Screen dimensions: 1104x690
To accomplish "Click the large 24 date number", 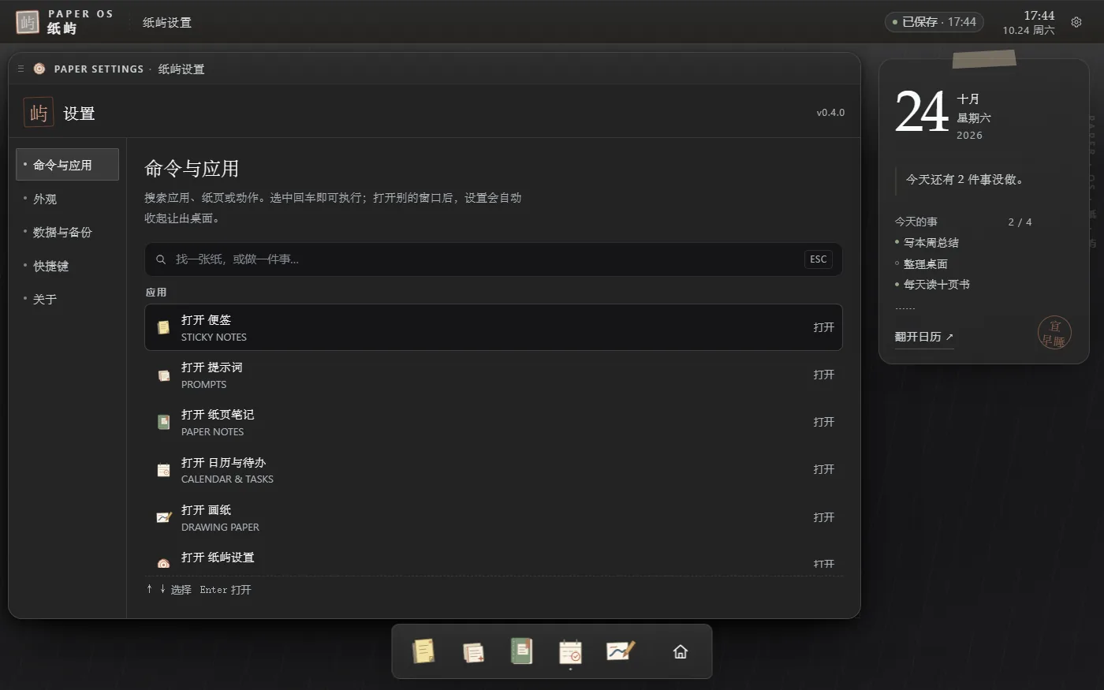I will coord(922,112).
